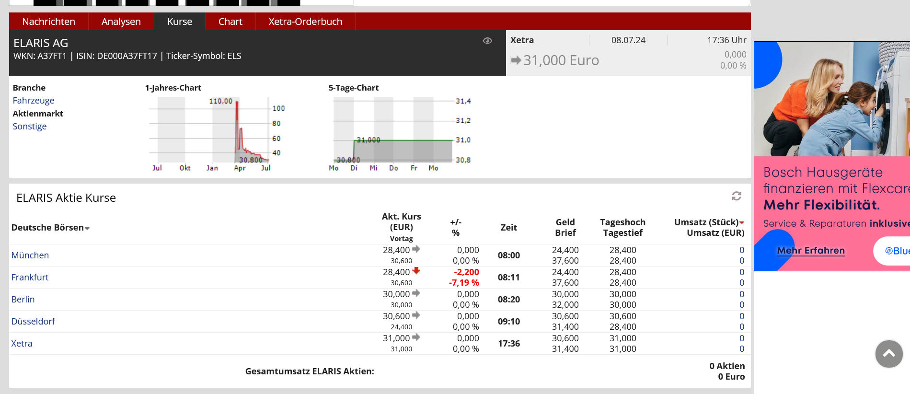Open the Xetra-Orderbuch tab
The width and height of the screenshot is (910, 394).
tap(305, 22)
